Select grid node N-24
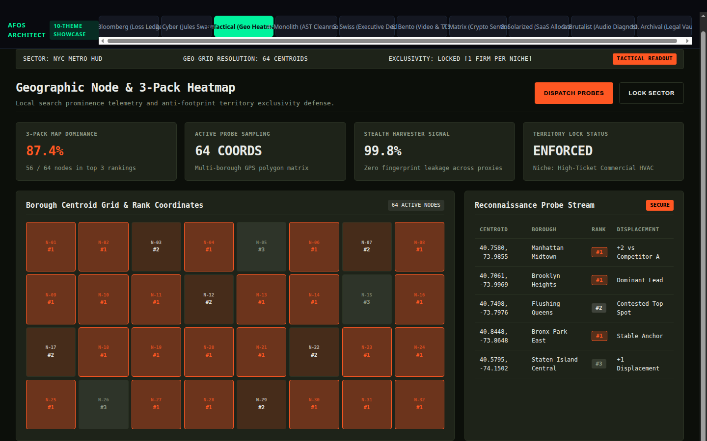This screenshot has width=707, height=441. pyautogui.click(x=419, y=352)
